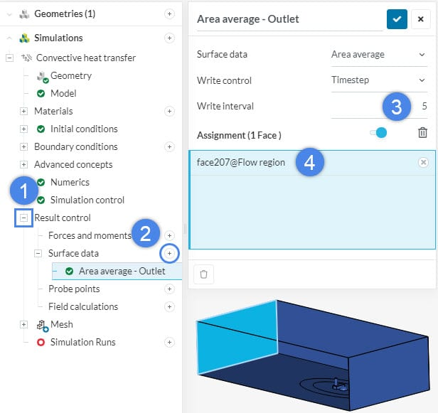Viewport: 438px width, 413px height.
Task: Add new Surface data item
Action: pyautogui.click(x=169, y=253)
